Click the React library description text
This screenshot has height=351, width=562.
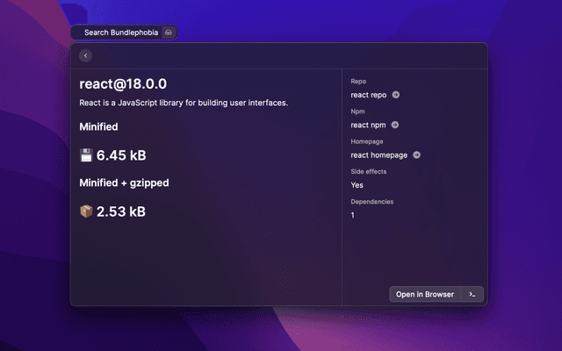click(x=184, y=103)
